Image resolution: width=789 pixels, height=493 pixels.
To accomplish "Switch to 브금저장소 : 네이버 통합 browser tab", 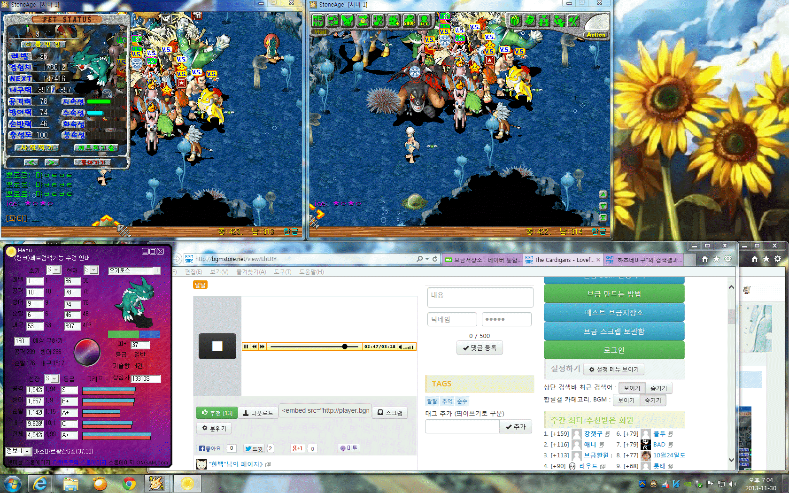I will [483, 260].
